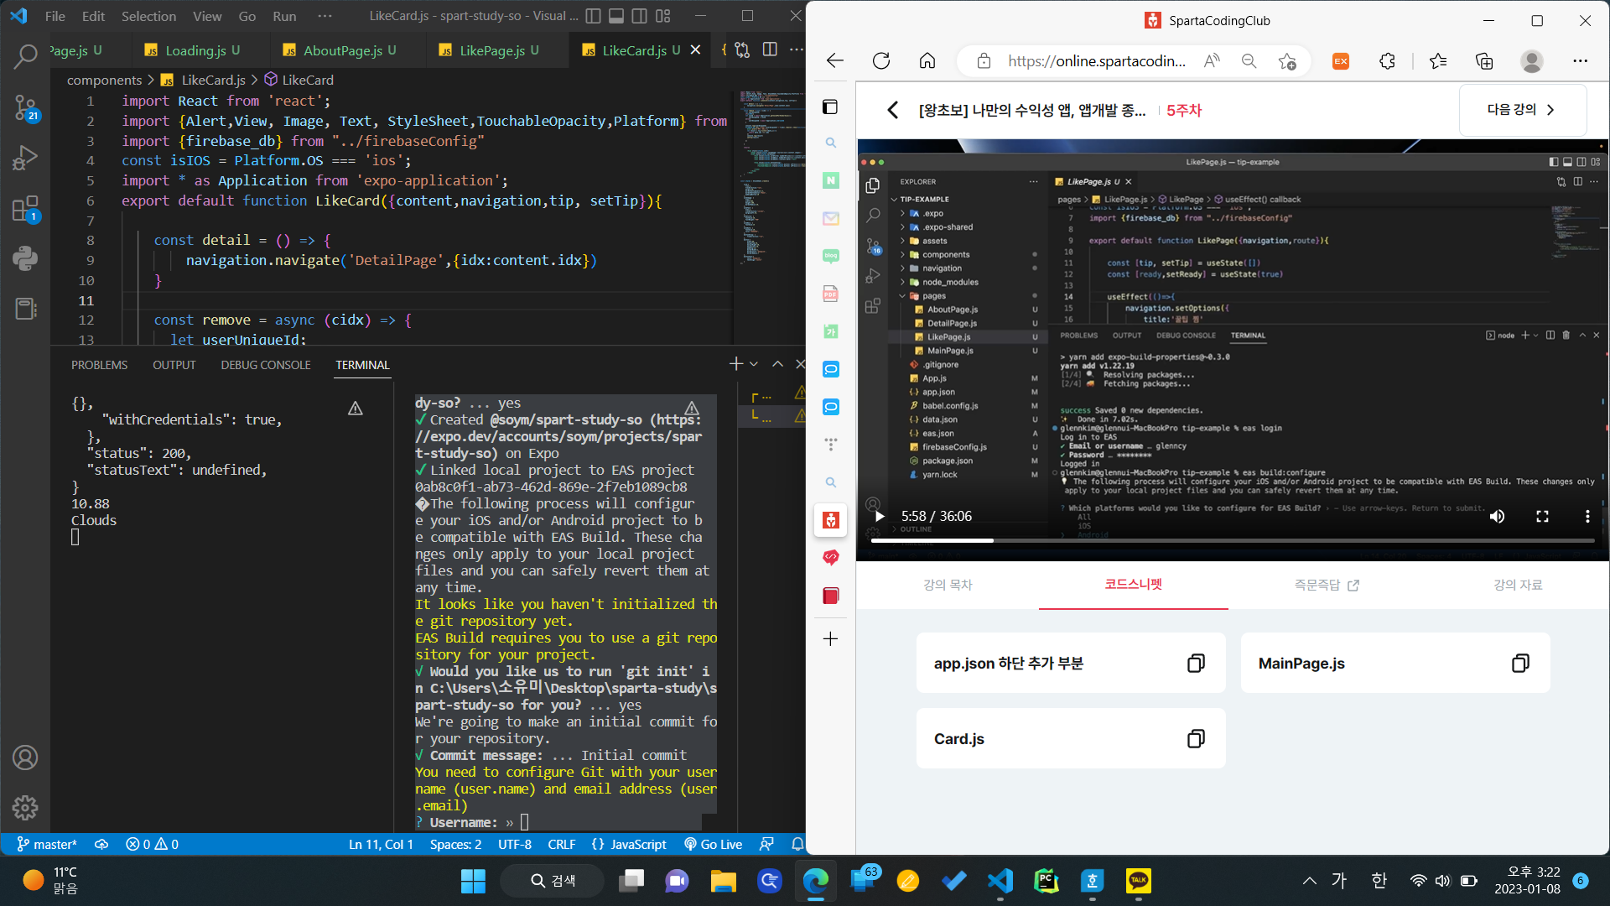Viewport: 1610px width, 906px height.
Task: Refresh the SpartaCodingClub browser page
Action: click(x=881, y=60)
